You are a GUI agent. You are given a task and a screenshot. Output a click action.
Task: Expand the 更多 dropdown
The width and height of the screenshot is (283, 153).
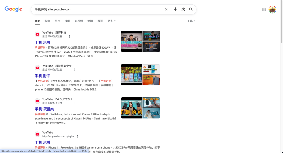(x=111, y=21)
